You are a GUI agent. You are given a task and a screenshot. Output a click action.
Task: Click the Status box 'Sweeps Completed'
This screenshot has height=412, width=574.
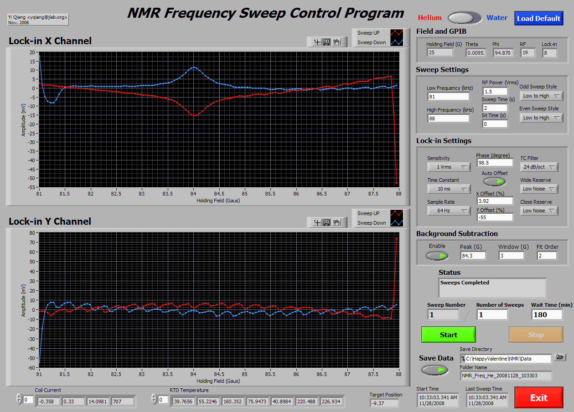tap(492, 288)
